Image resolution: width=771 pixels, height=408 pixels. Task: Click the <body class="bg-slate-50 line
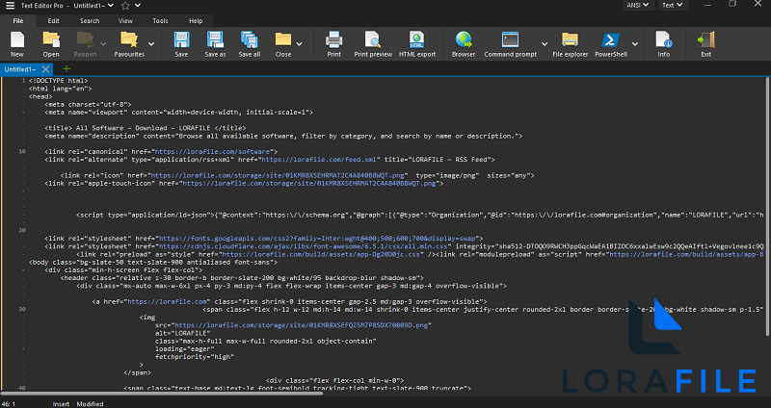click(153, 262)
